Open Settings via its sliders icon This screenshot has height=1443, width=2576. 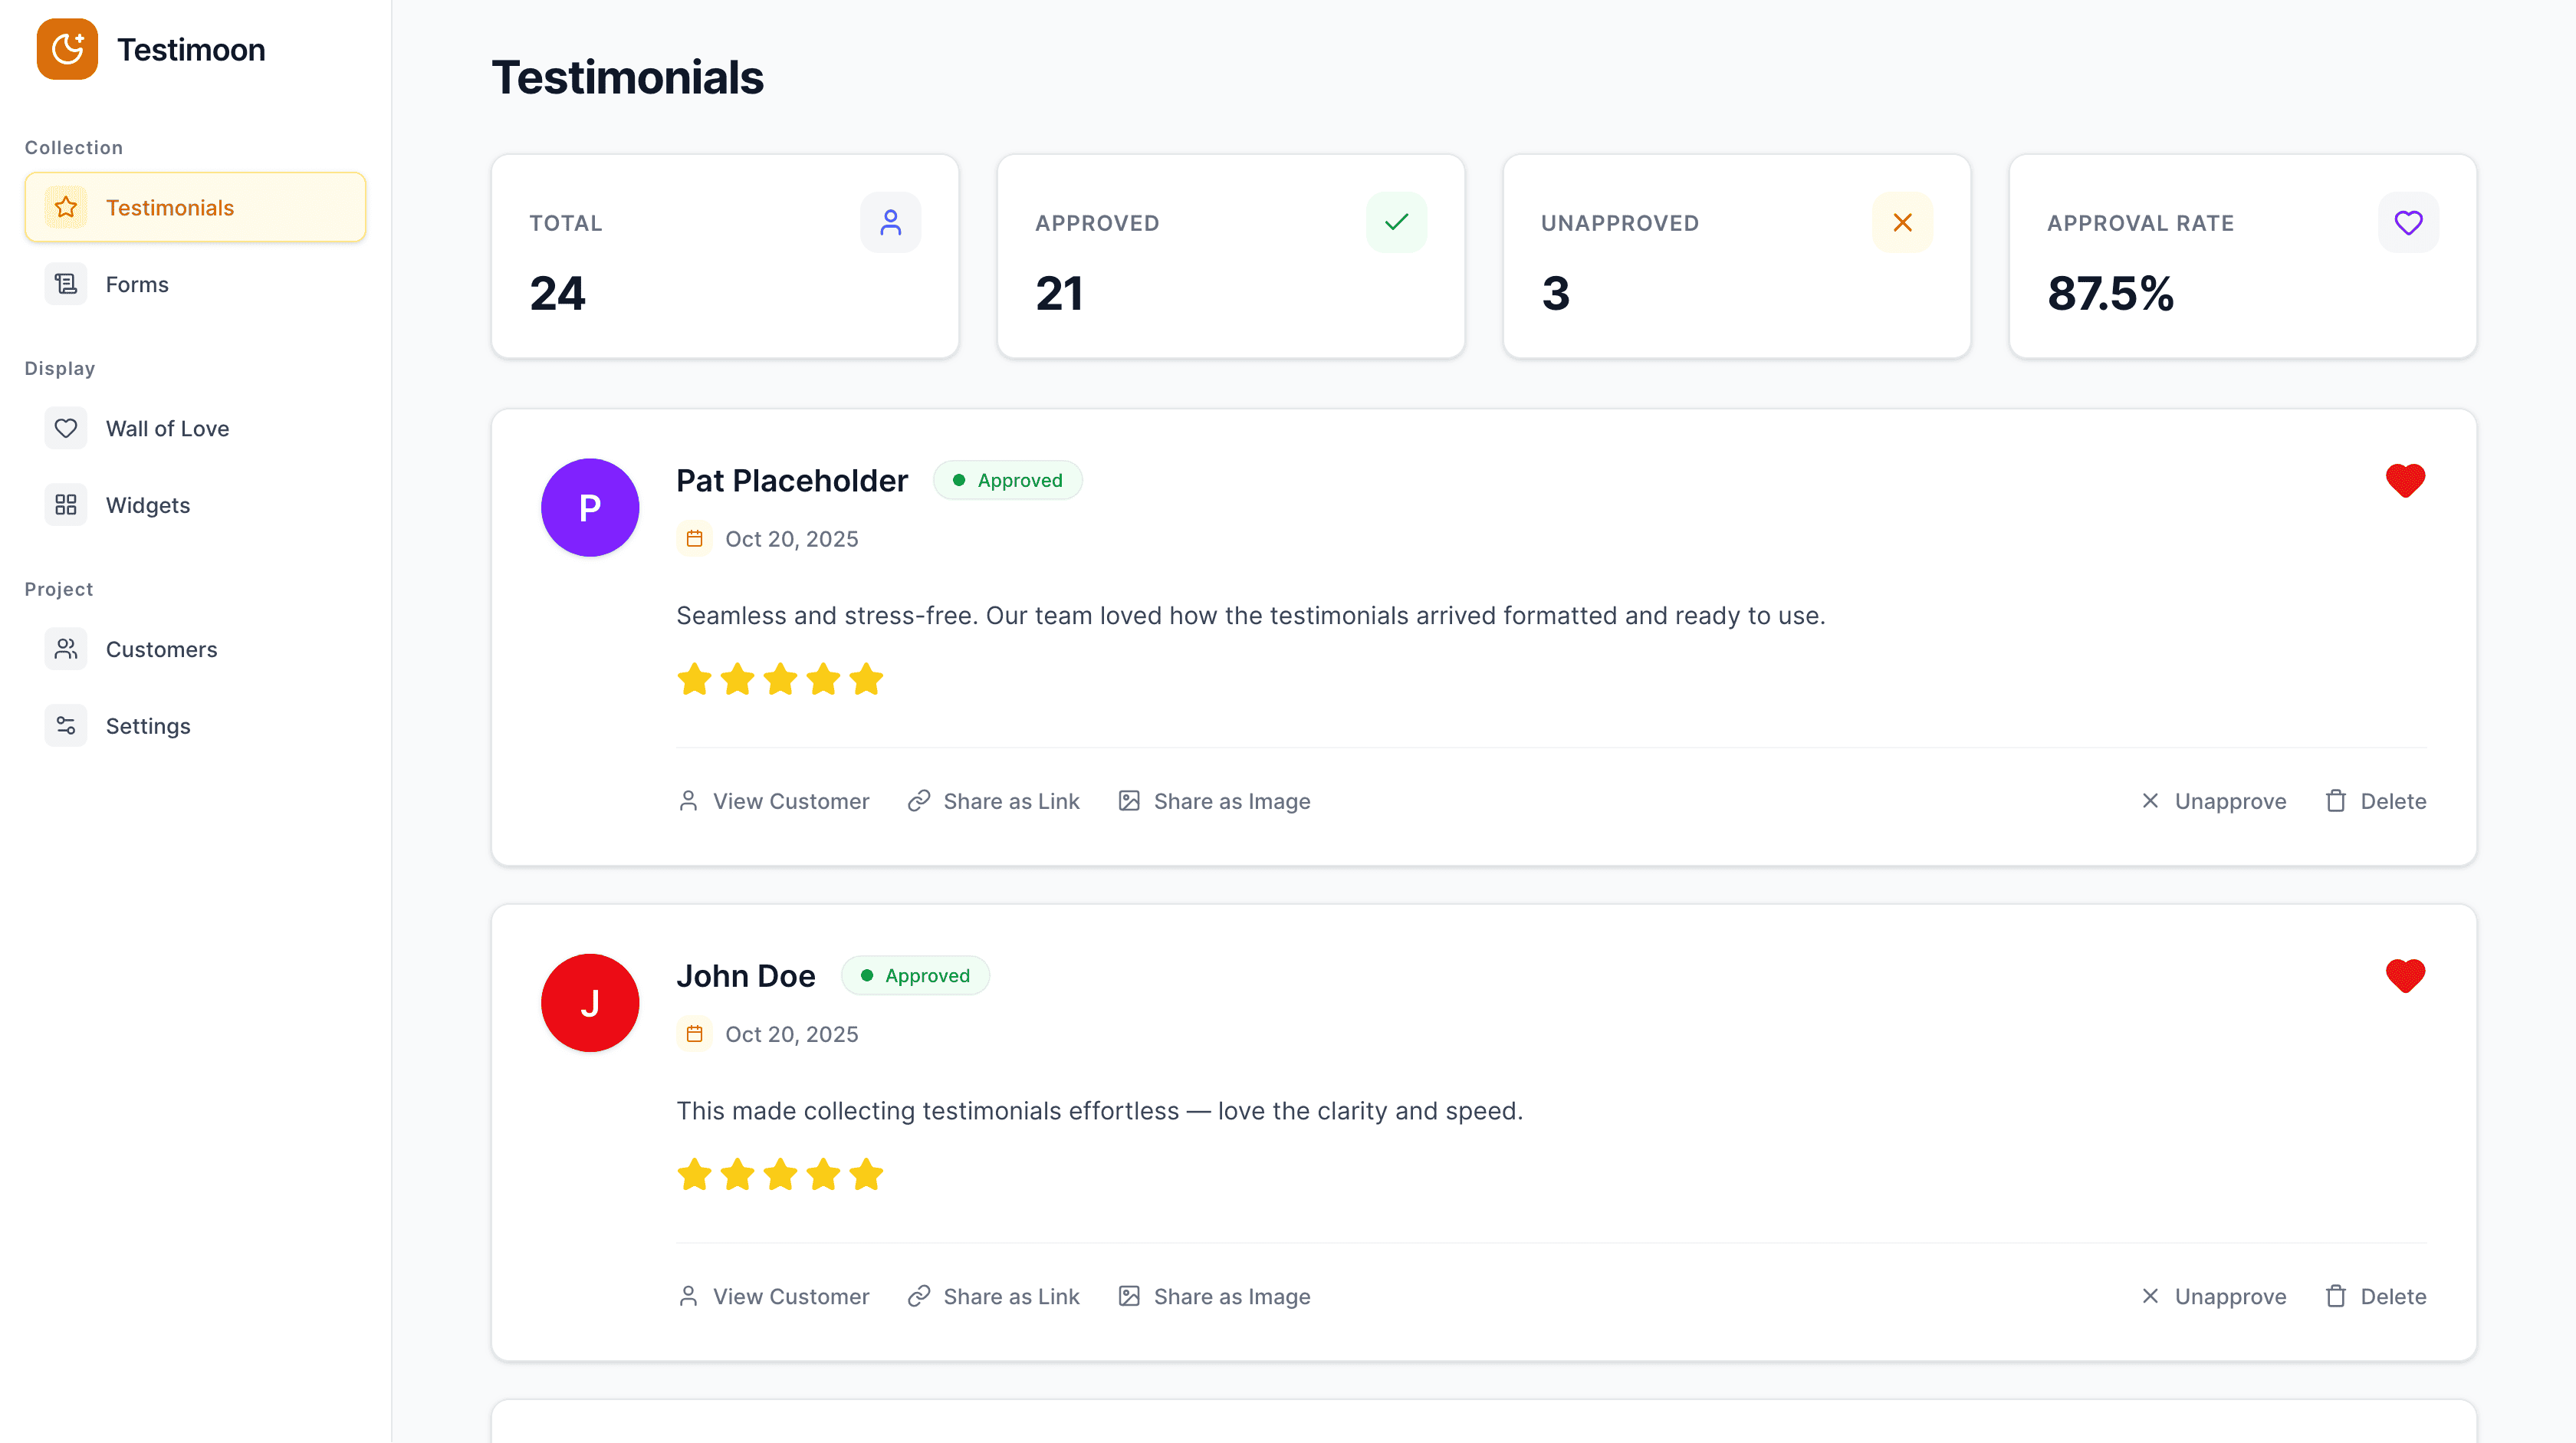[65, 725]
